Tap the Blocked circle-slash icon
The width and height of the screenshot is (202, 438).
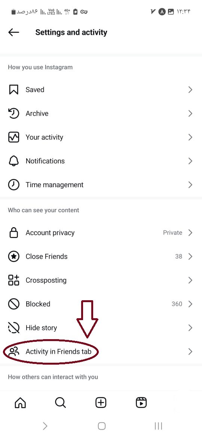click(x=14, y=304)
